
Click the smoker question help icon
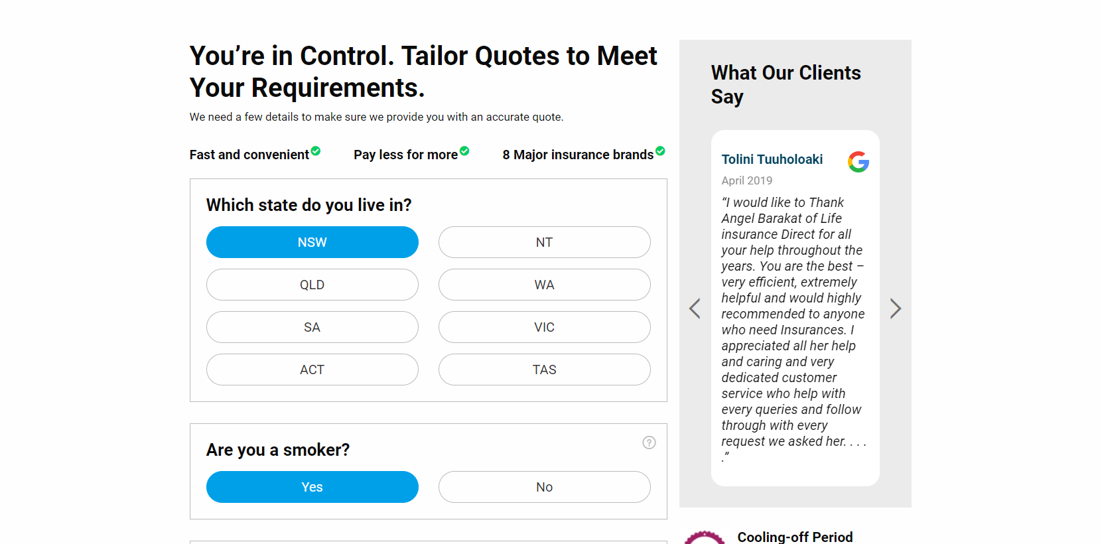pyautogui.click(x=649, y=442)
